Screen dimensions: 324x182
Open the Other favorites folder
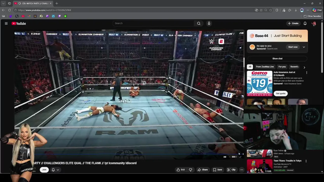(x=312, y=16)
